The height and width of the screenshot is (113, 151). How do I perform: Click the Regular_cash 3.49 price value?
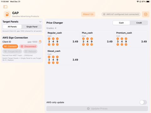[75, 41]
